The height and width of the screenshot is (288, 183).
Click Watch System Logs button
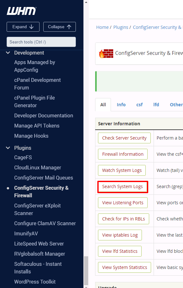tap(122, 170)
